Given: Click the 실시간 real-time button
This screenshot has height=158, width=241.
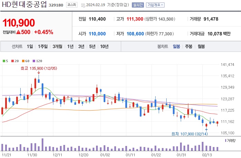Looking at the screenshot, I should click(138, 5).
